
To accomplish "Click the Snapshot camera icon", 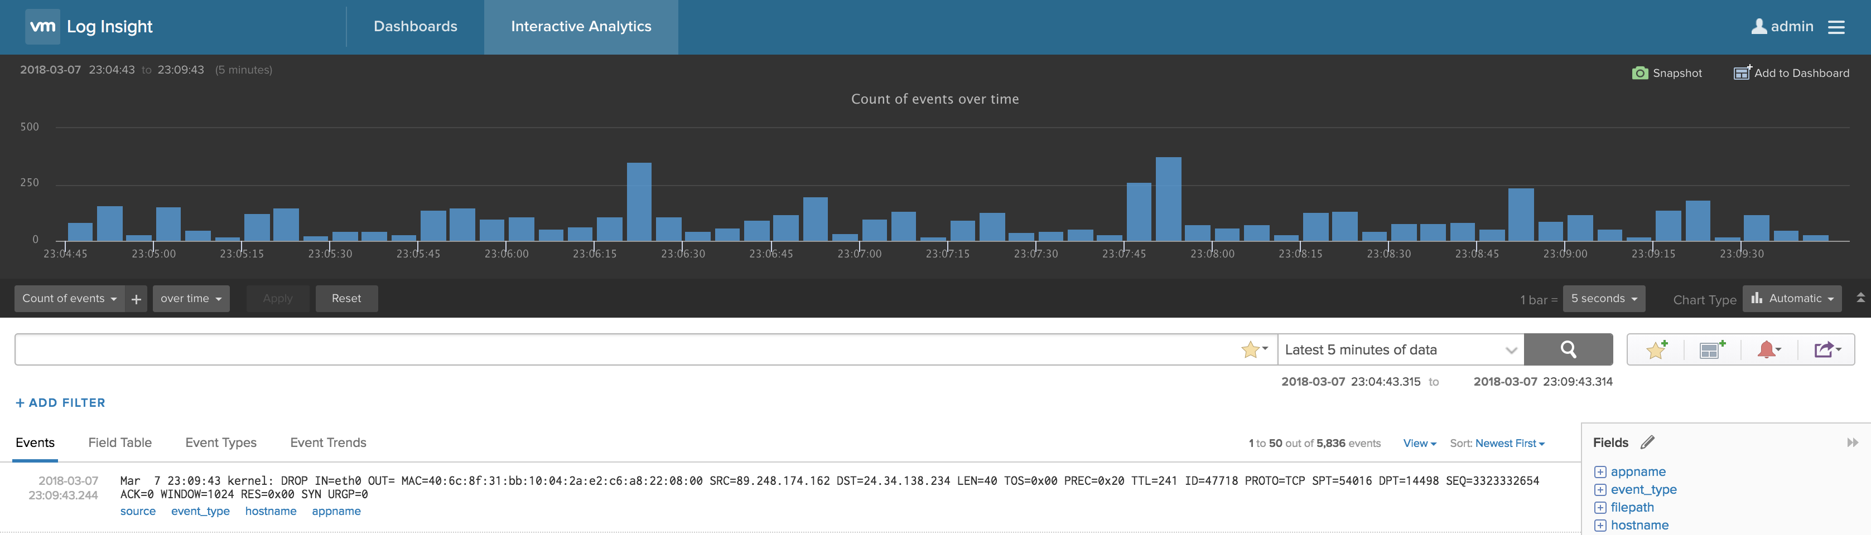I will click(x=1639, y=72).
